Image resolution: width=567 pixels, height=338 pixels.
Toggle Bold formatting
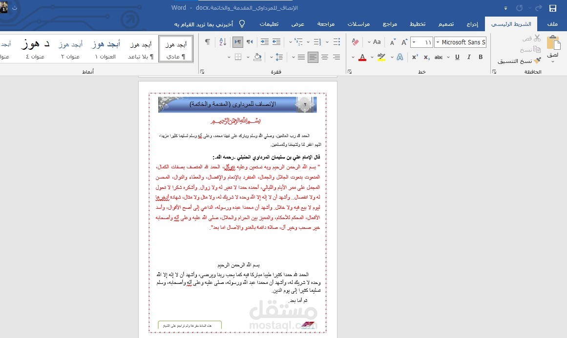[x=481, y=57]
